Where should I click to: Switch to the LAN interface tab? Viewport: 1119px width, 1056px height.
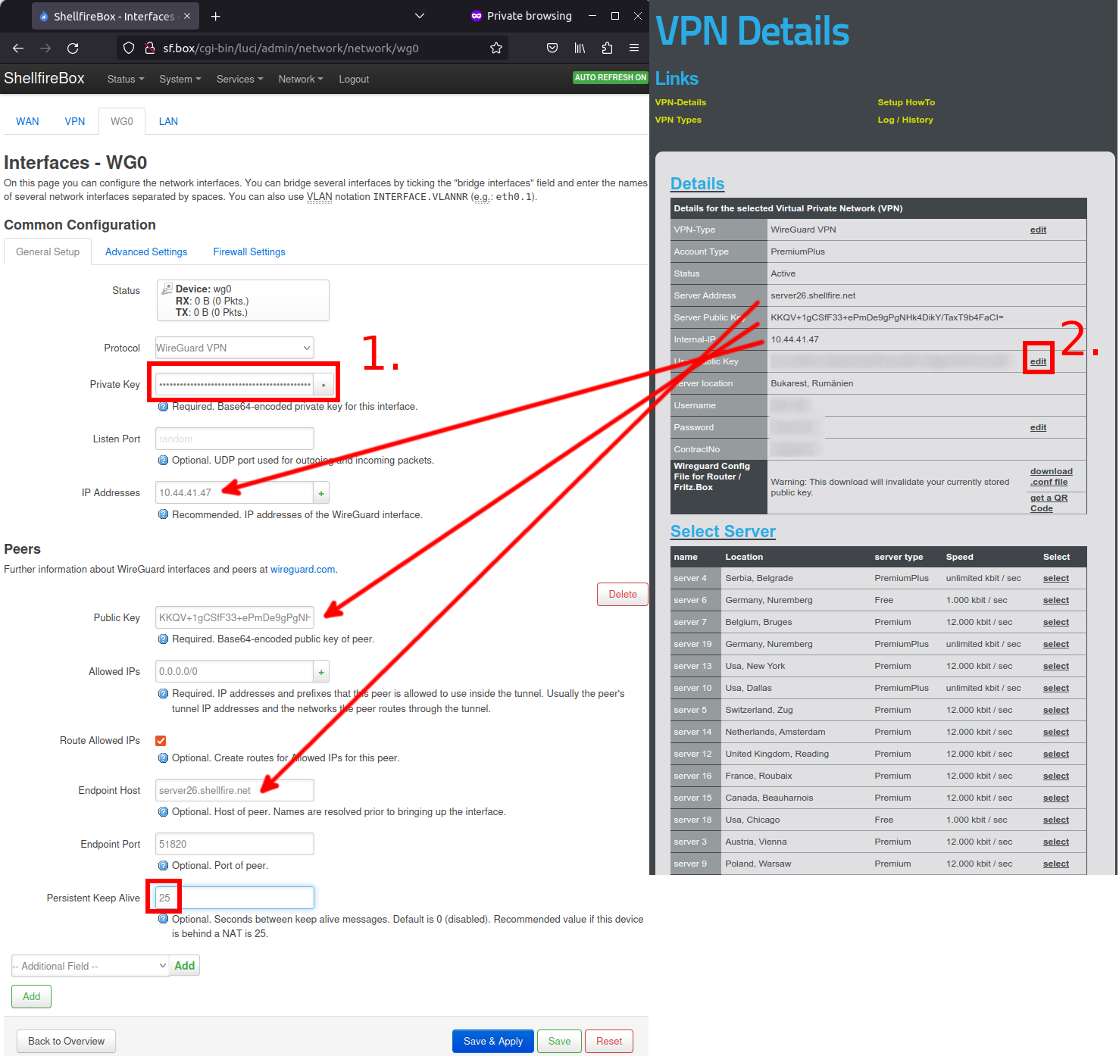[x=168, y=121]
